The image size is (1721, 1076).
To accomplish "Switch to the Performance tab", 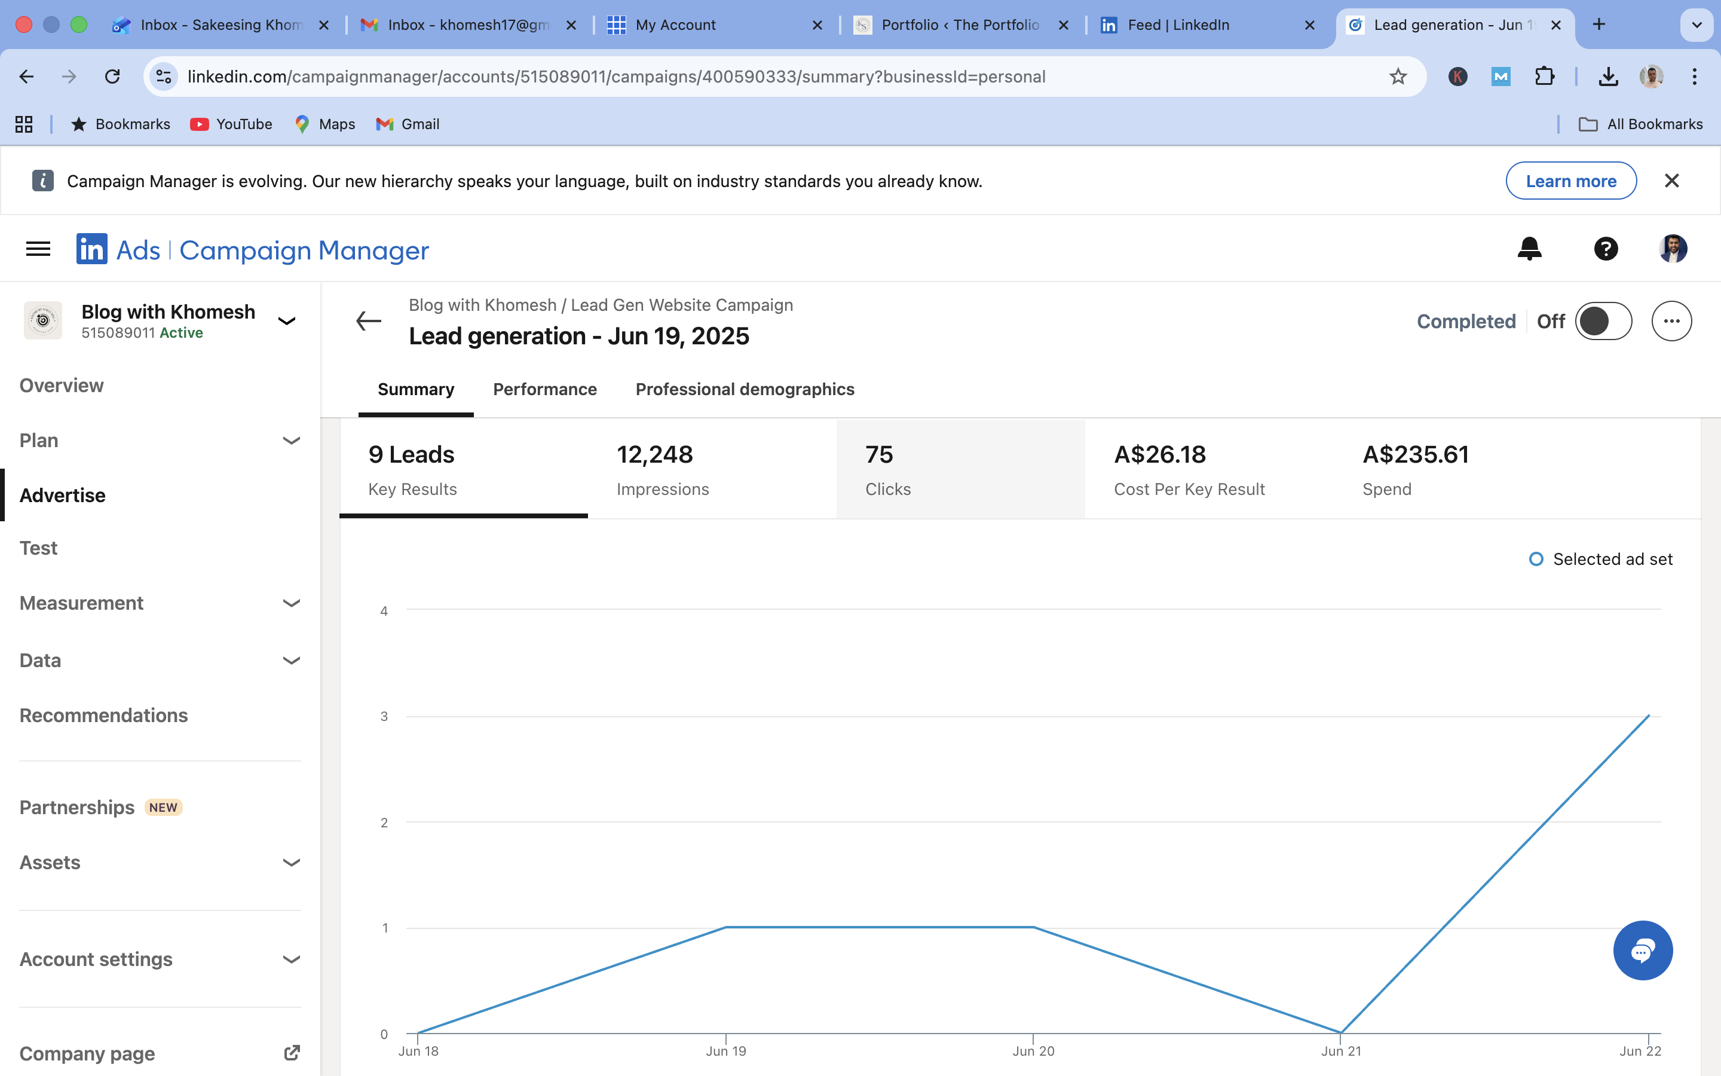I will [545, 389].
